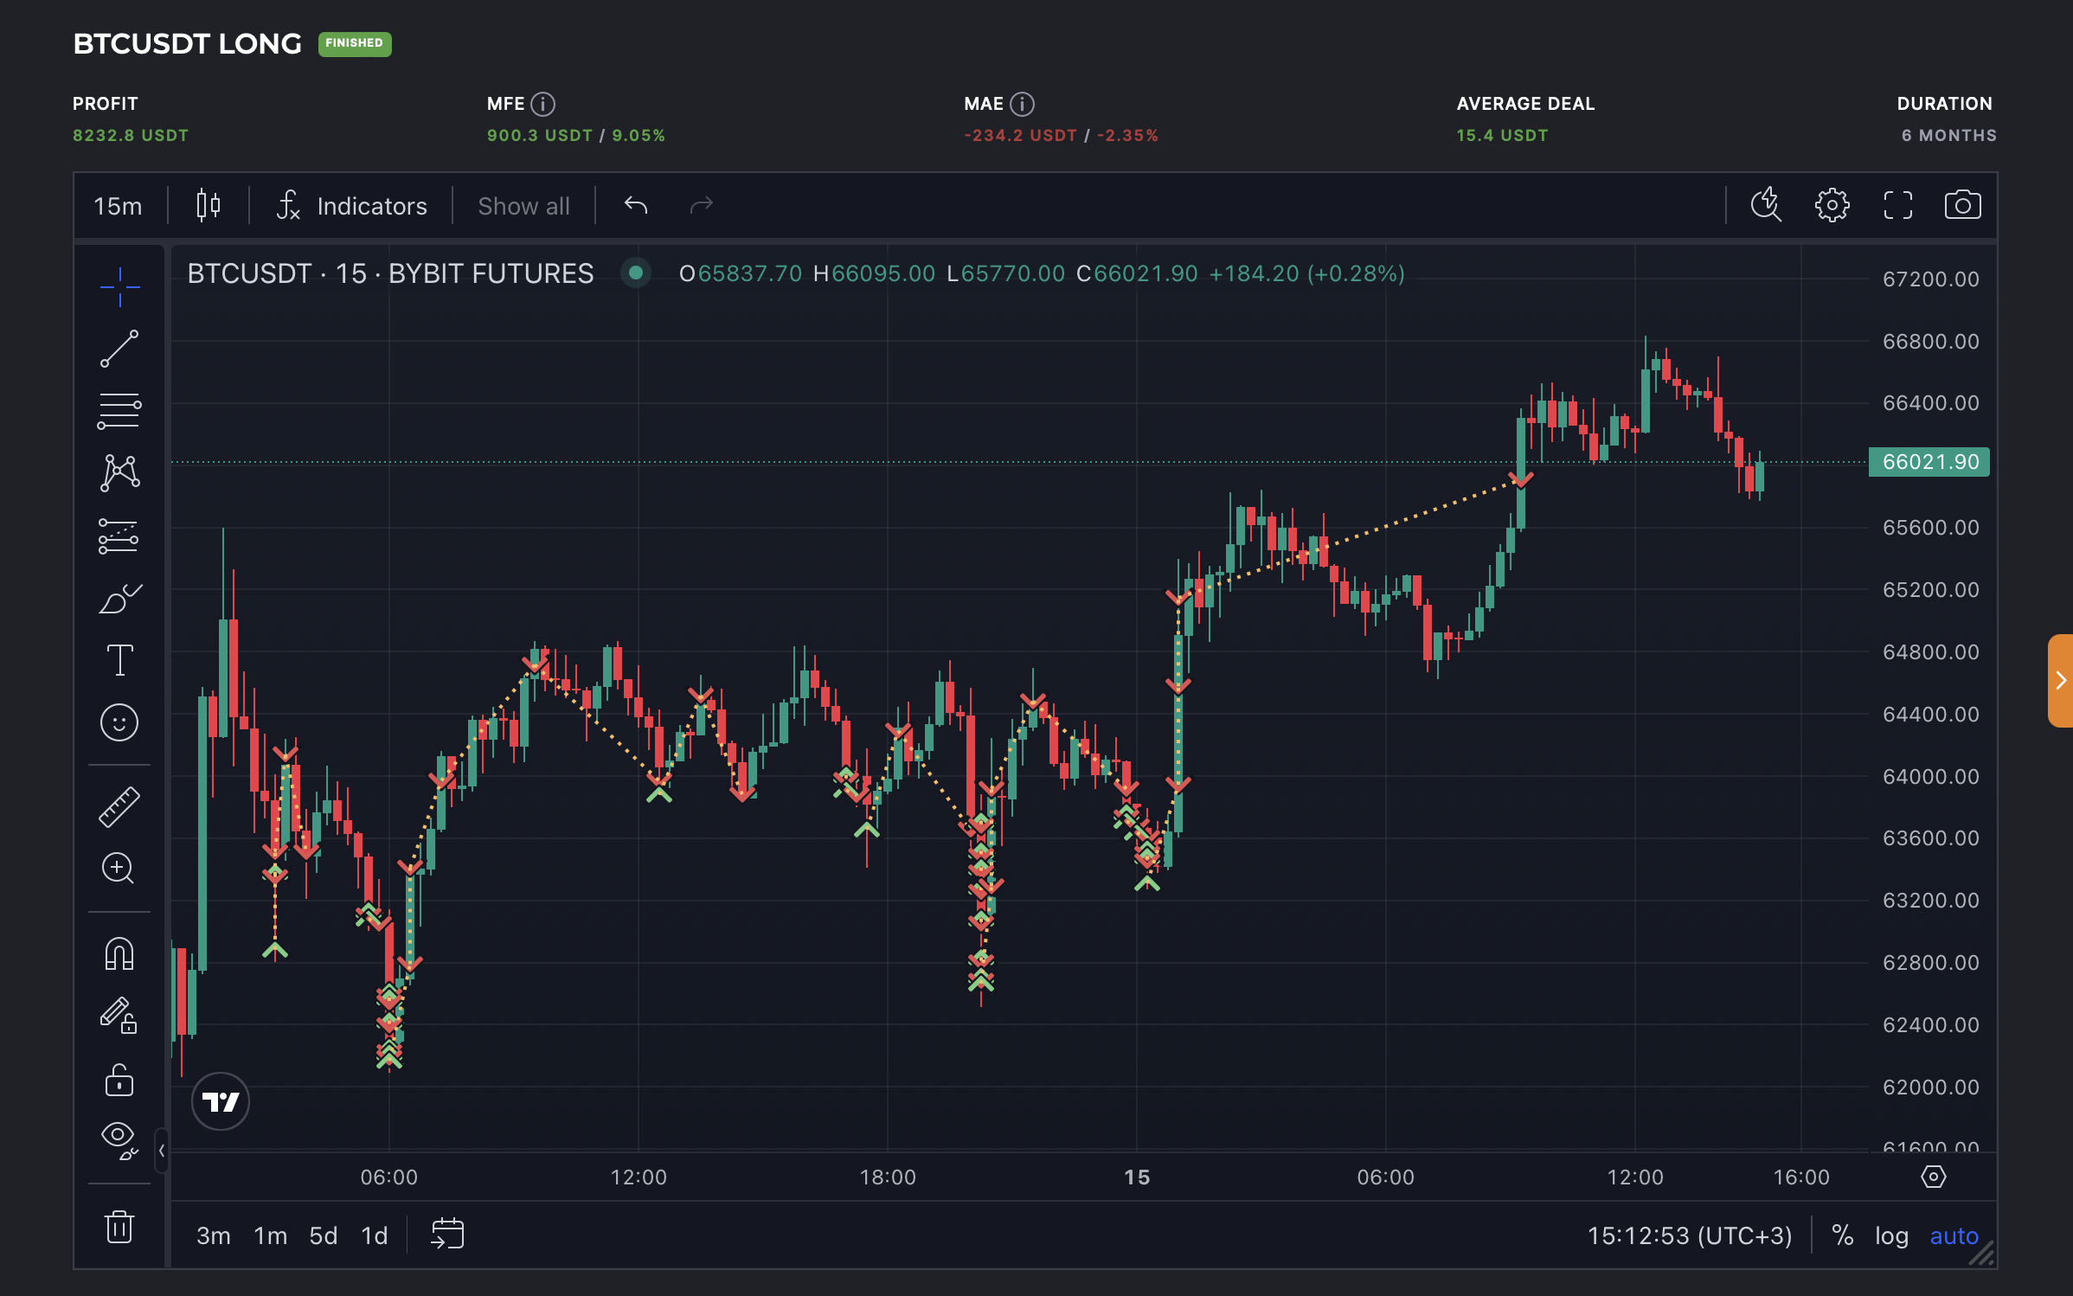Select the ruler measure tool

pyautogui.click(x=119, y=807)
